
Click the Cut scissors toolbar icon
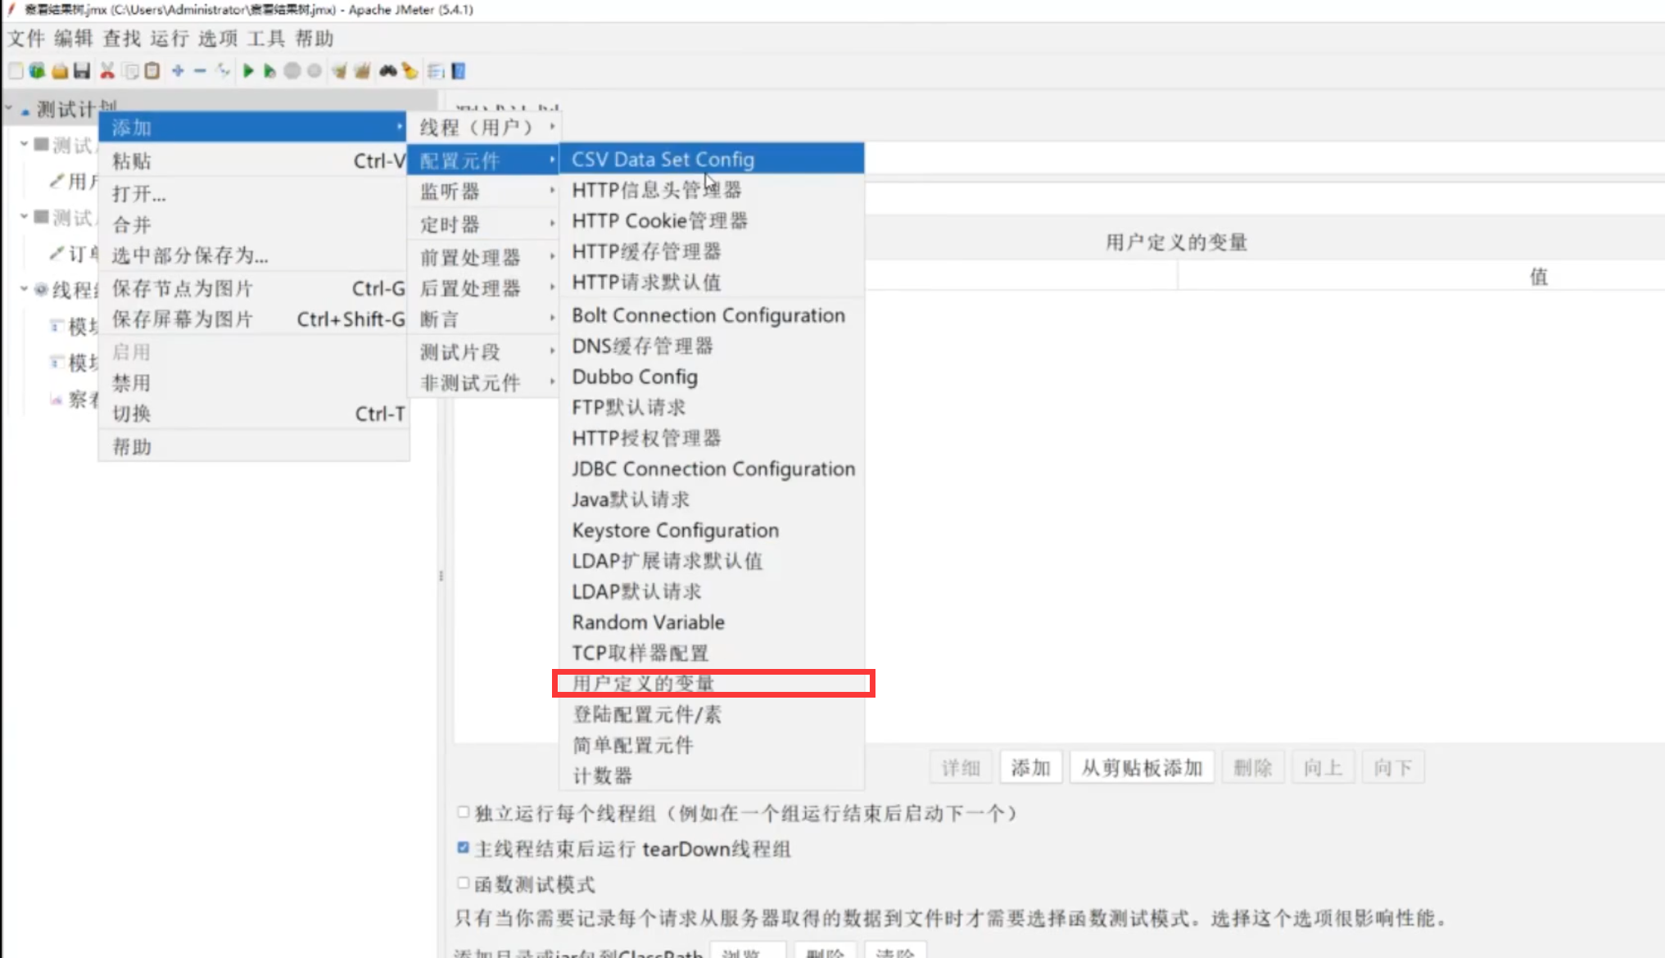[x=107, y=71]
